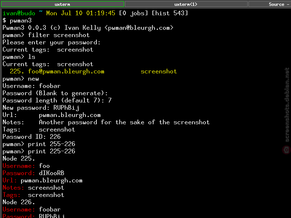Click the 'Node 225.' header line
This screenshot has width=291, height=218.
point(19,159)
